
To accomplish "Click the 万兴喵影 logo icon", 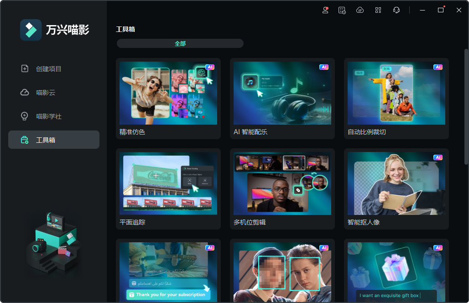I will click(31, 30).
